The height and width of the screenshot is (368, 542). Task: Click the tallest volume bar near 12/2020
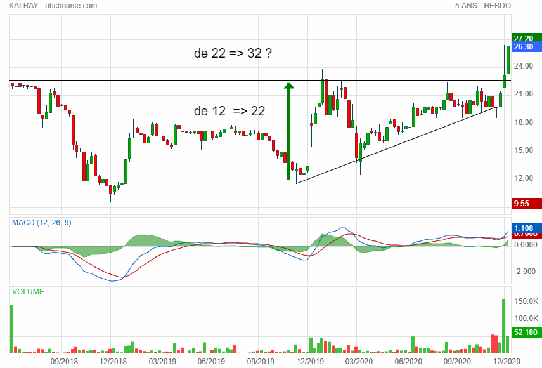click(503, 325)
